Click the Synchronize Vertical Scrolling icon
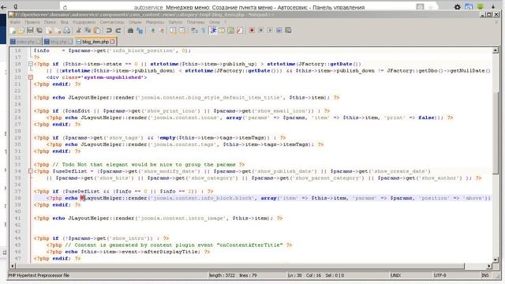Screen dimensions: 505x284 pyautogui.click(x=174, y=31)
